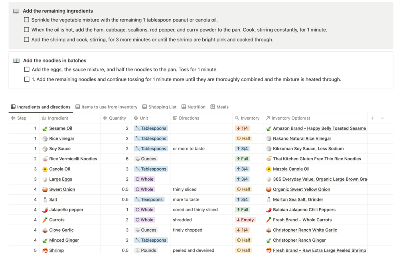The height and width of the screenshot is (254, 401).
Task: Switch to the Shopping List tab
Action: tap(159, 107)
